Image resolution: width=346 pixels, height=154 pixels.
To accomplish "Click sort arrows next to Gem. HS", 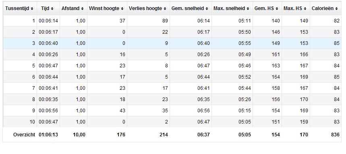I will tap(277, 9).
